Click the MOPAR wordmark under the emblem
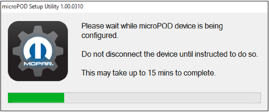The image size is (269, 112). tap(38, 64)
